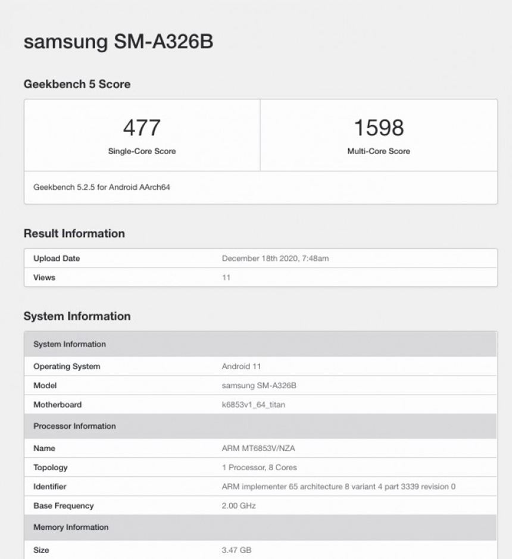The width and height of the screenshot is (512, 559).
Task: Click the Single-Core Score label
Action: (142, 151)
